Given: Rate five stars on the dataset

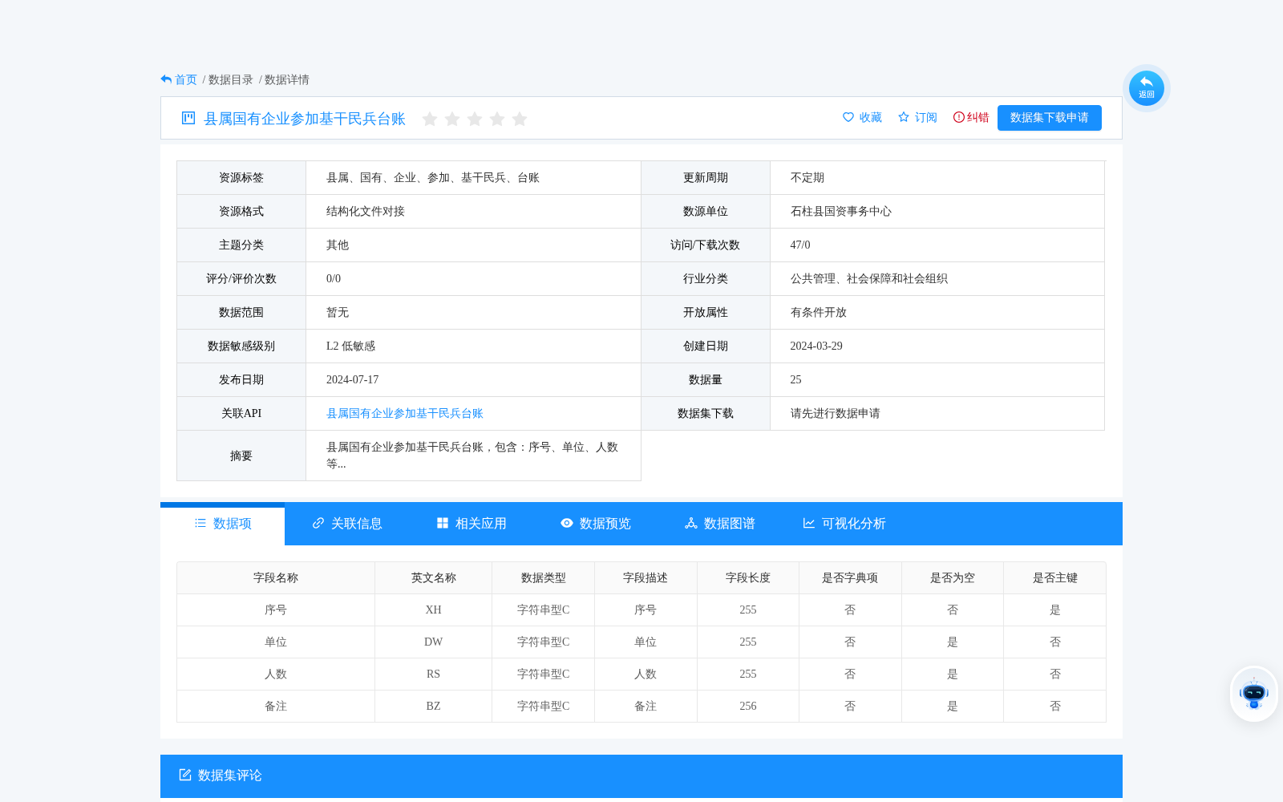Looking at the screenshot, I should pos(520,119).
